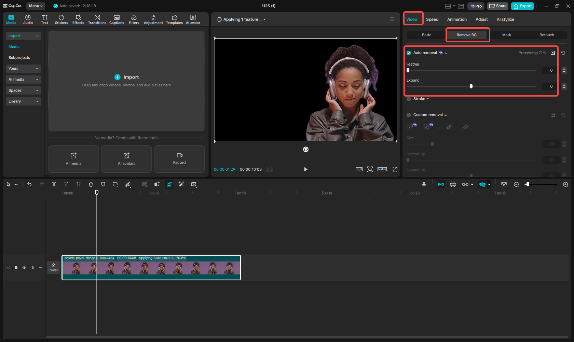Select the video clip on the timeline
This screenshot has width=574, height=342.
pos(151,268)
